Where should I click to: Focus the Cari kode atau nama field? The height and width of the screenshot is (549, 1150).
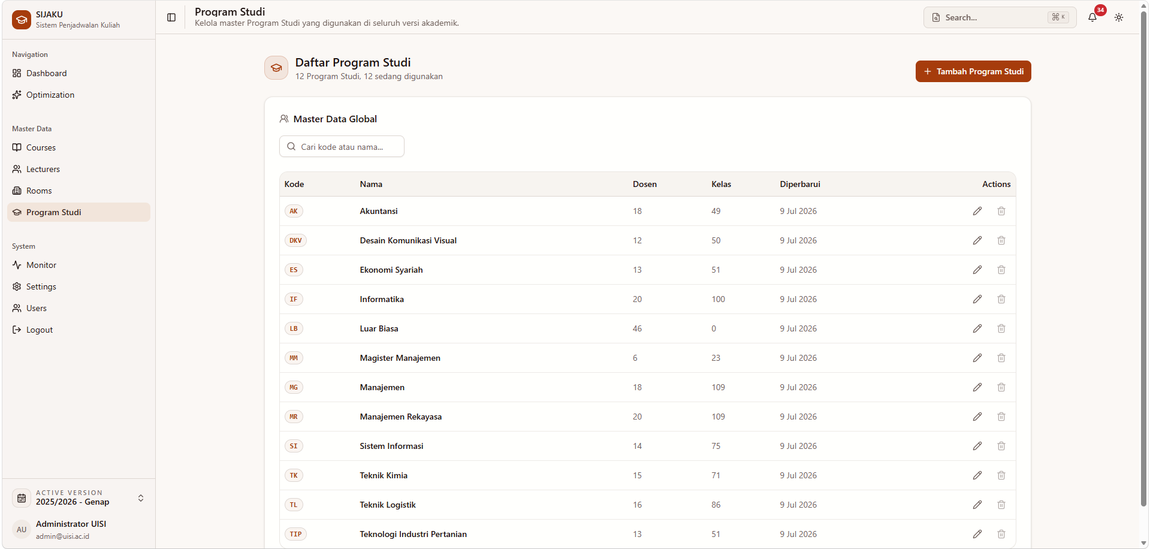342,146
